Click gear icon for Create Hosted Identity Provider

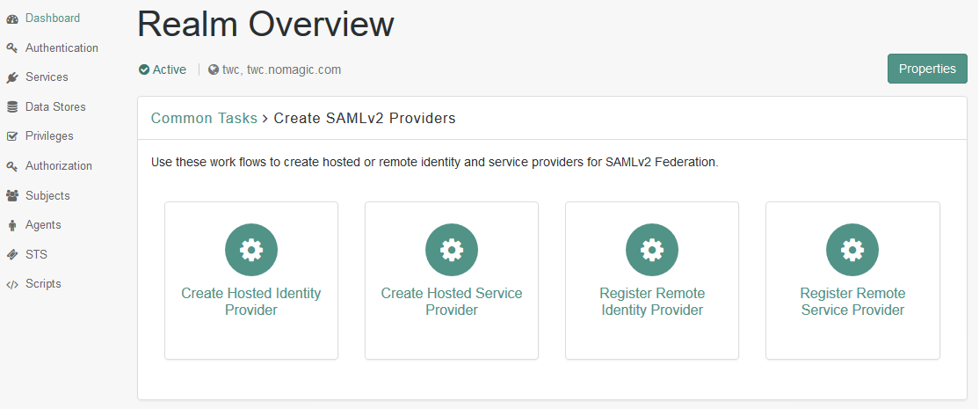(251, 250)
